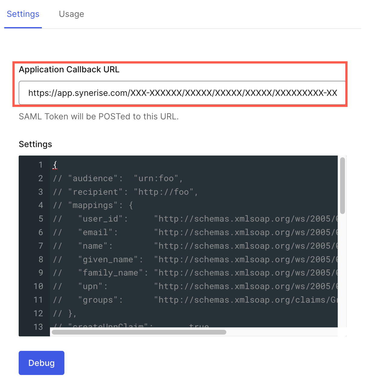Click the Debug button
366x381 pixels.
coord(41,363)
